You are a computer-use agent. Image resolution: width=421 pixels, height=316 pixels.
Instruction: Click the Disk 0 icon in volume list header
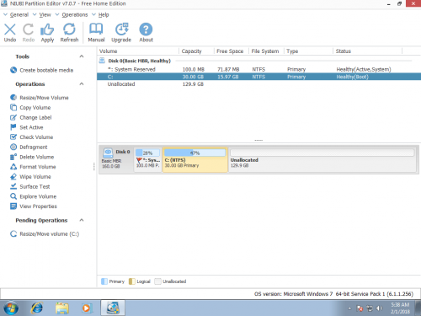point(102,61)
